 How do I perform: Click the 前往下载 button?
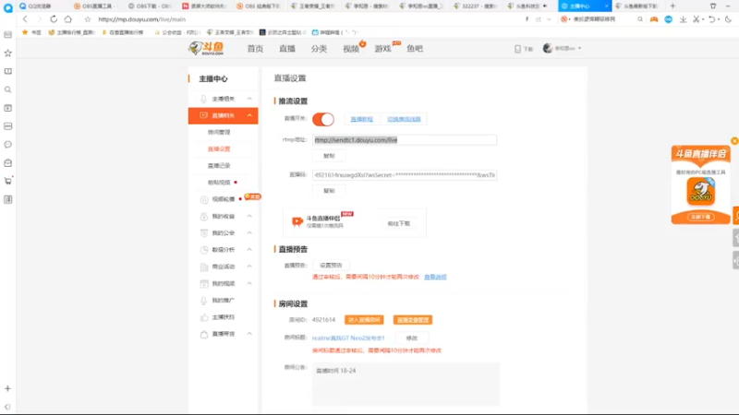coord(399,223)
